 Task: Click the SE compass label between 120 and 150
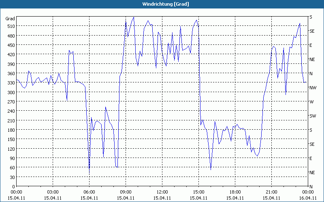(x=312, y=144)
